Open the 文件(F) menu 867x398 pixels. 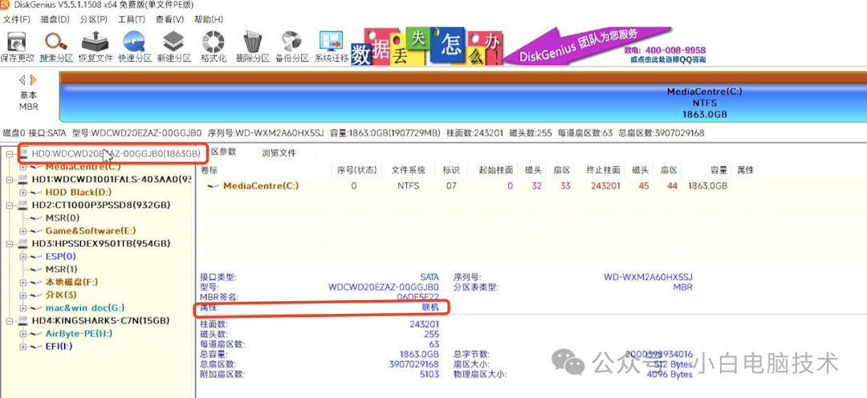[17, 19]
